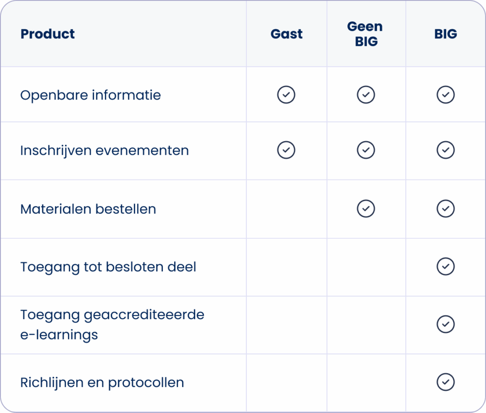Select the Richtlijnen en protocollen label
Image resolution: width=486 pixels, height=413 pixels.
pos(102,383)
